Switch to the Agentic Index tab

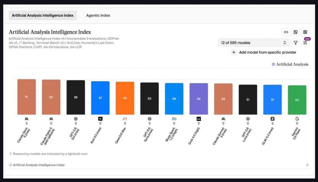coord(98,15)
